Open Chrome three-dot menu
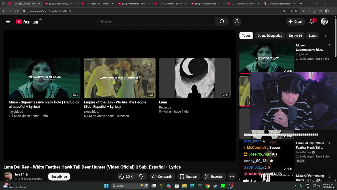This screenshot has width=337, height=190. click(x=333, y=11)
